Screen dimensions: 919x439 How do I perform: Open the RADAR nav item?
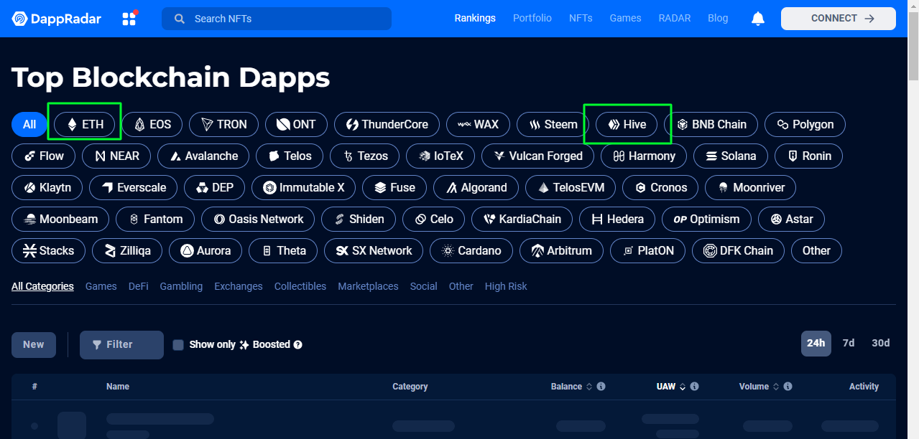click(675, 18)
